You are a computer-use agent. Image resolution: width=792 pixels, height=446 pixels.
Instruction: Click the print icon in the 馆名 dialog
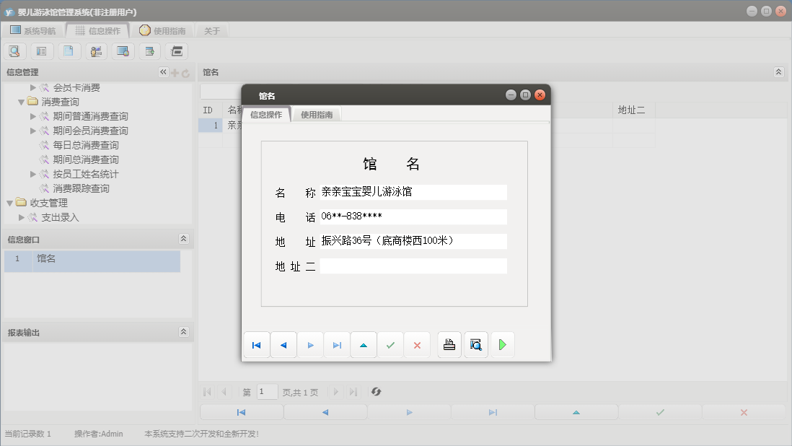pos(449,345)
